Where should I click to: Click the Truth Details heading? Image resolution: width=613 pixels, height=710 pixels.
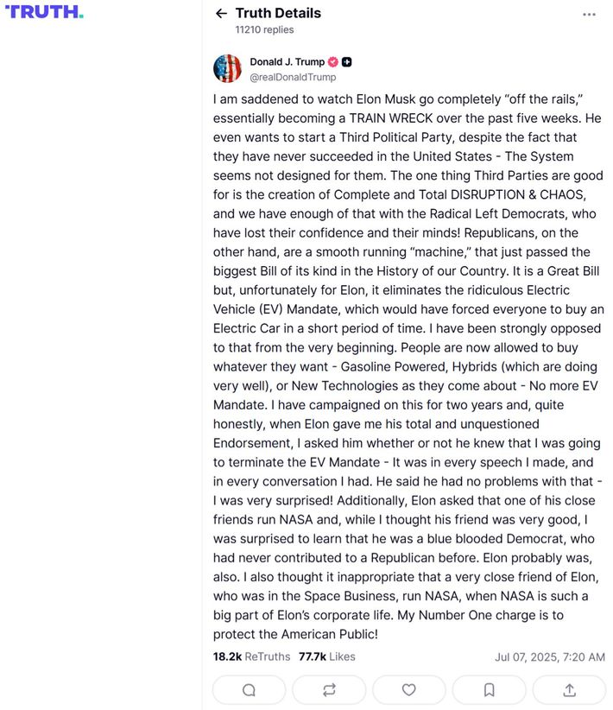278,13
